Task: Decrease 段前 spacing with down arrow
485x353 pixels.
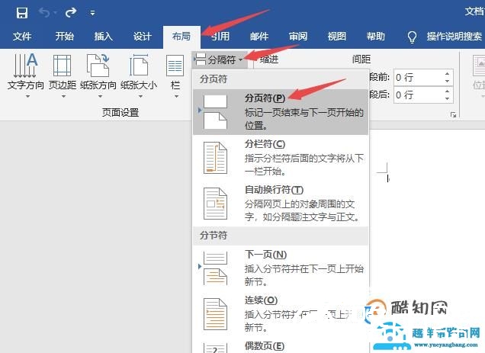Action: point(448,82)
